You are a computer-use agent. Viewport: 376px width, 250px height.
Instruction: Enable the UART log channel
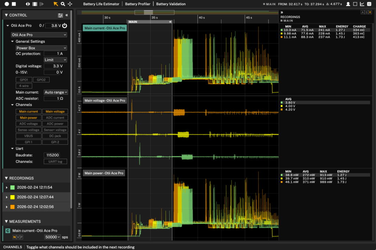(x=55, y=161)
